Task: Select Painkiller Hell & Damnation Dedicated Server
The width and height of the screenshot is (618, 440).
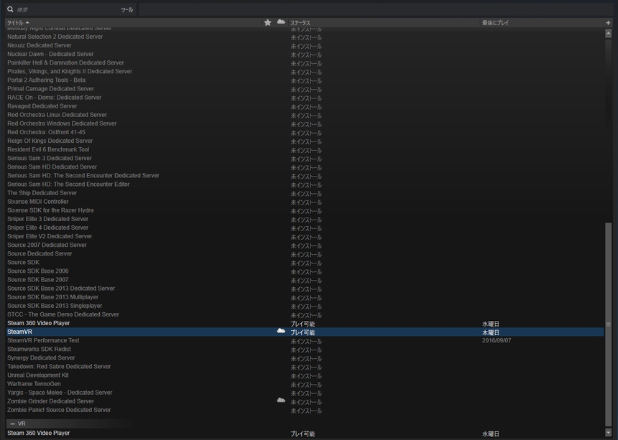Action: click(65, 62)
